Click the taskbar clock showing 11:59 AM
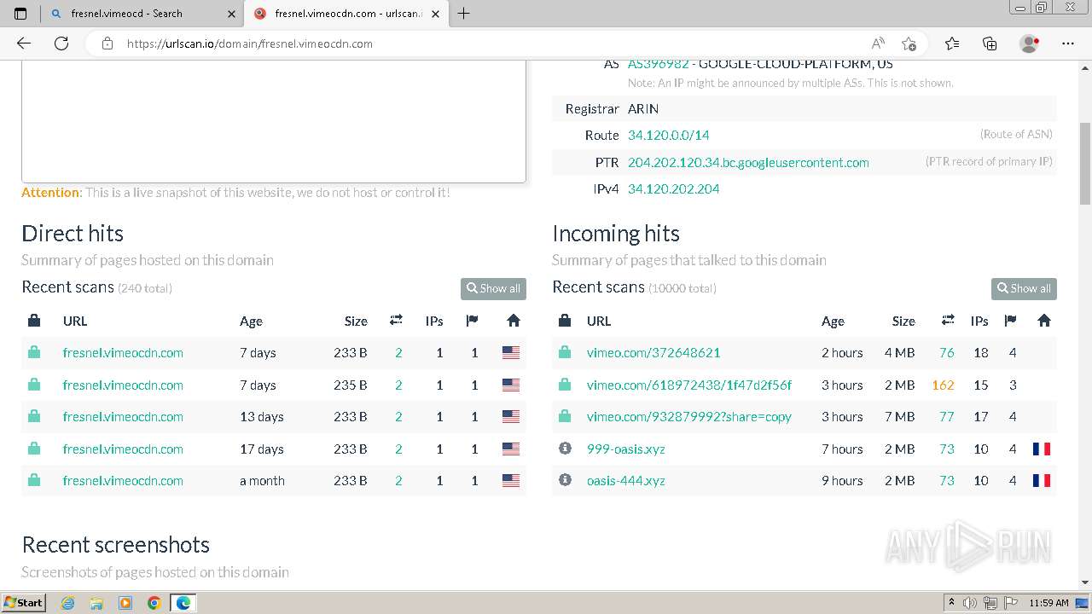 point(1048,603)
